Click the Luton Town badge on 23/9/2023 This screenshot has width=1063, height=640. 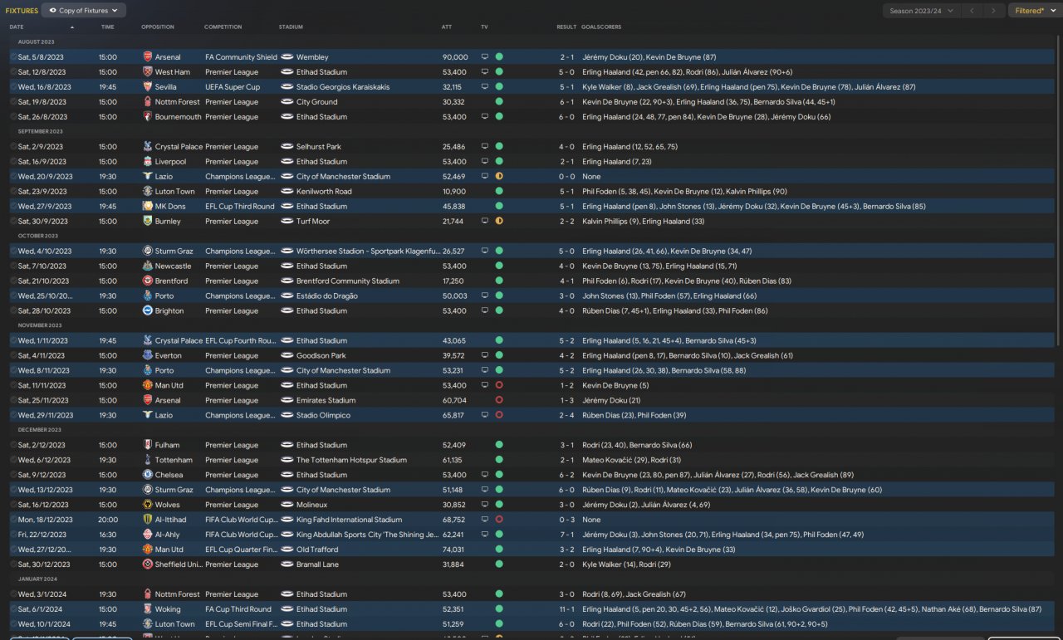coord(148,192)
